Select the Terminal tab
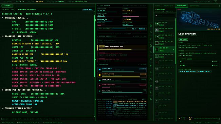Image resolution: width=221 pixels, height=124 pixels. point(7,6)
